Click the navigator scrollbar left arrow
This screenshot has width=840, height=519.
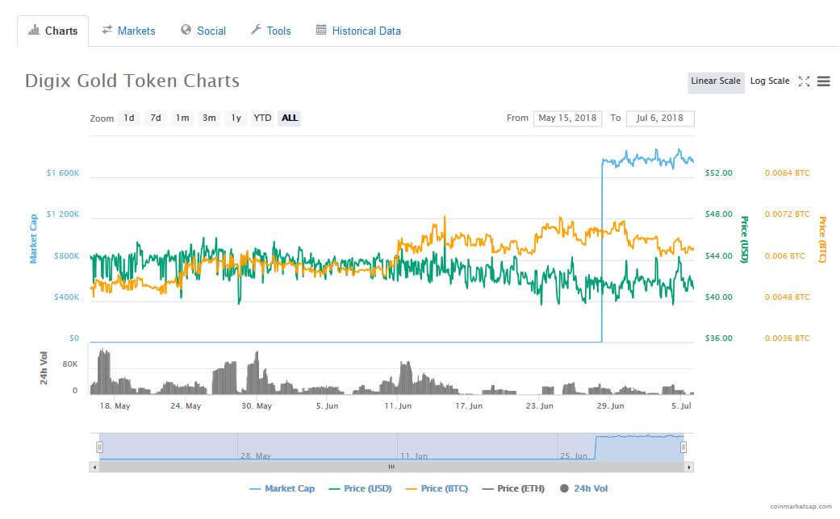(94, 467)
